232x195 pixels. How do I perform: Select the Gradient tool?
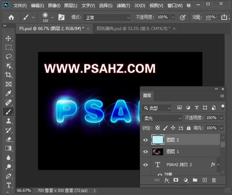pos(8,148)
